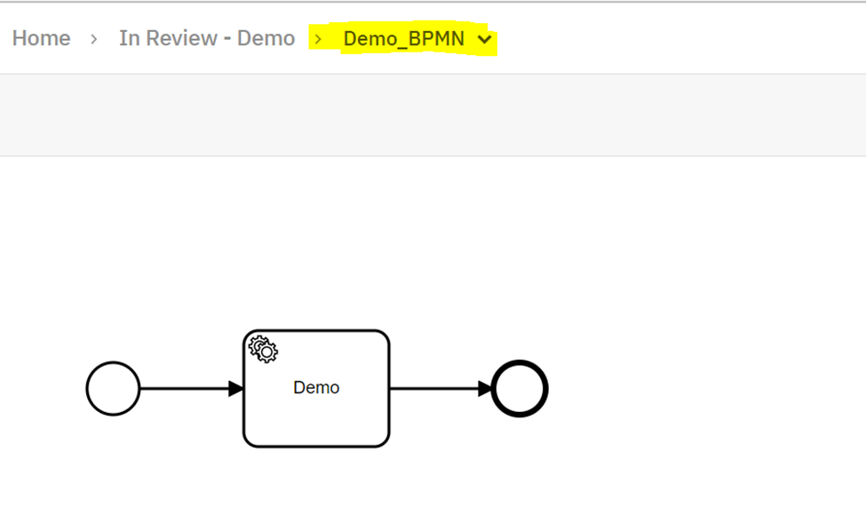Select the arrow from Demo to end event
The image size is (866, 523).
coord(440,387)
